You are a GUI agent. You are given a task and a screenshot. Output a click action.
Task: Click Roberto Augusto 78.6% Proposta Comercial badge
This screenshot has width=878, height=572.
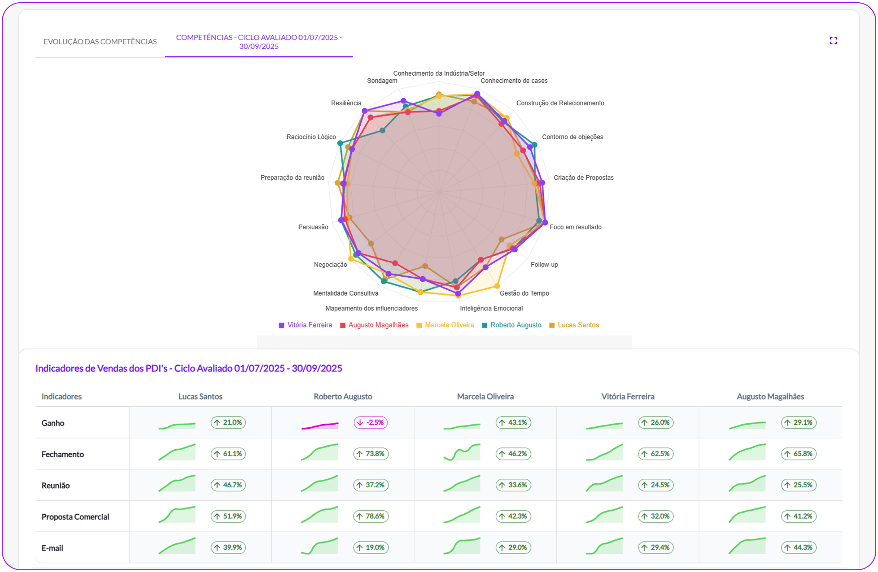371,516
